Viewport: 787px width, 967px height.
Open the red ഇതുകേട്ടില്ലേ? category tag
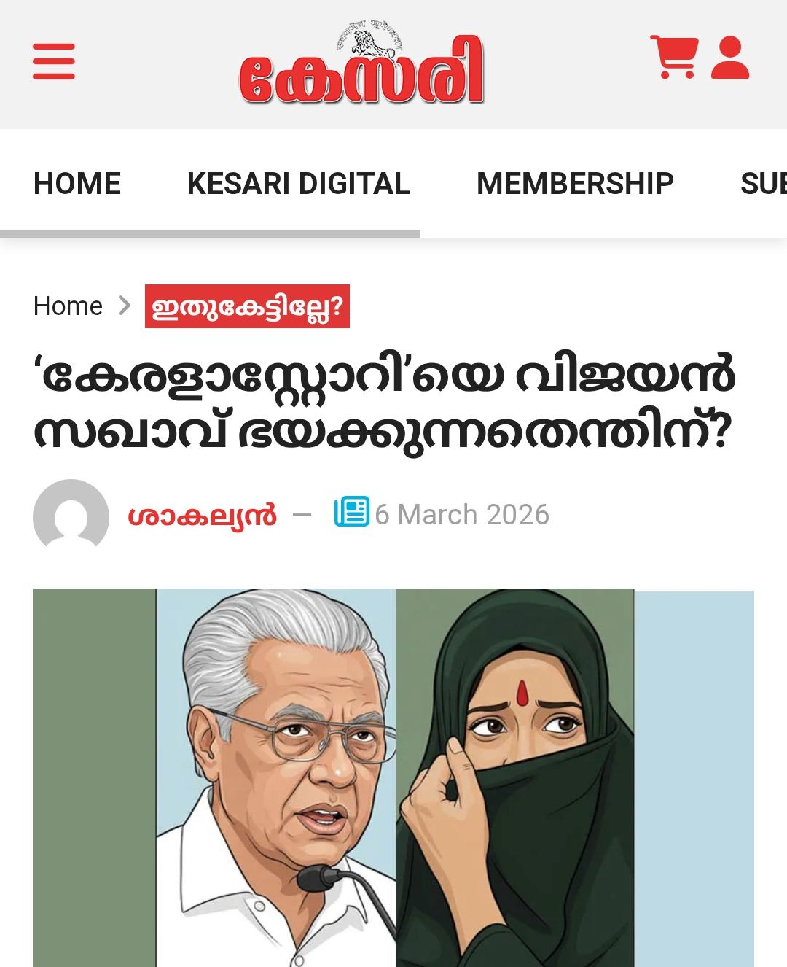tap(247, 306)
